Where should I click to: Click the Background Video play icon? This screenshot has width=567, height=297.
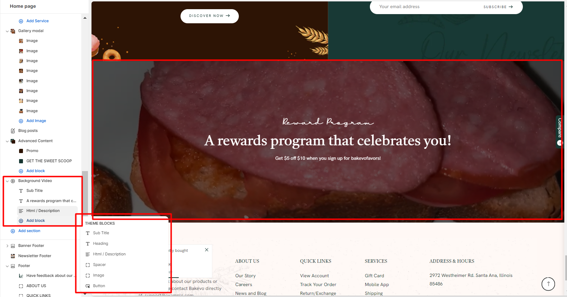click(x=13, y=181)
